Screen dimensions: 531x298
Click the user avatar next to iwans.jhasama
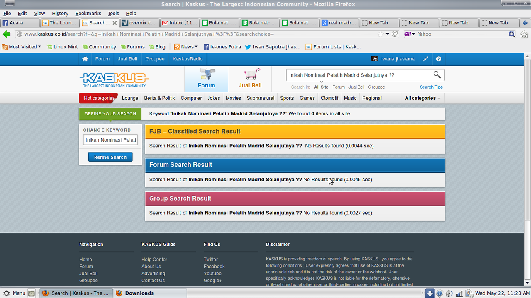[375, 59]
